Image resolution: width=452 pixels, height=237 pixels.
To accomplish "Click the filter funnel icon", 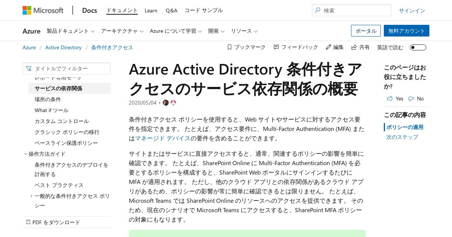I will (x=29, y=68).
